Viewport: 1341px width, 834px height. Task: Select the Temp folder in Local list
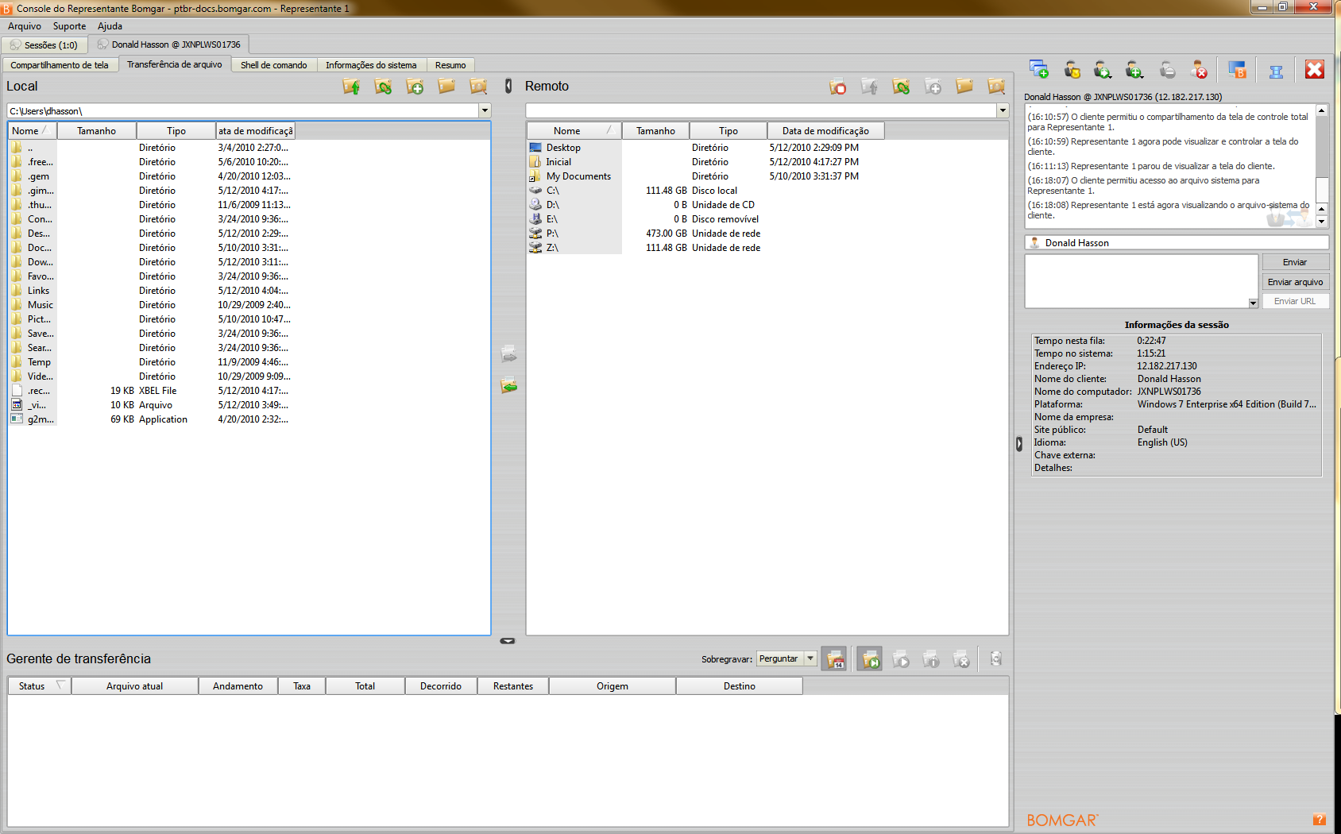39,362
